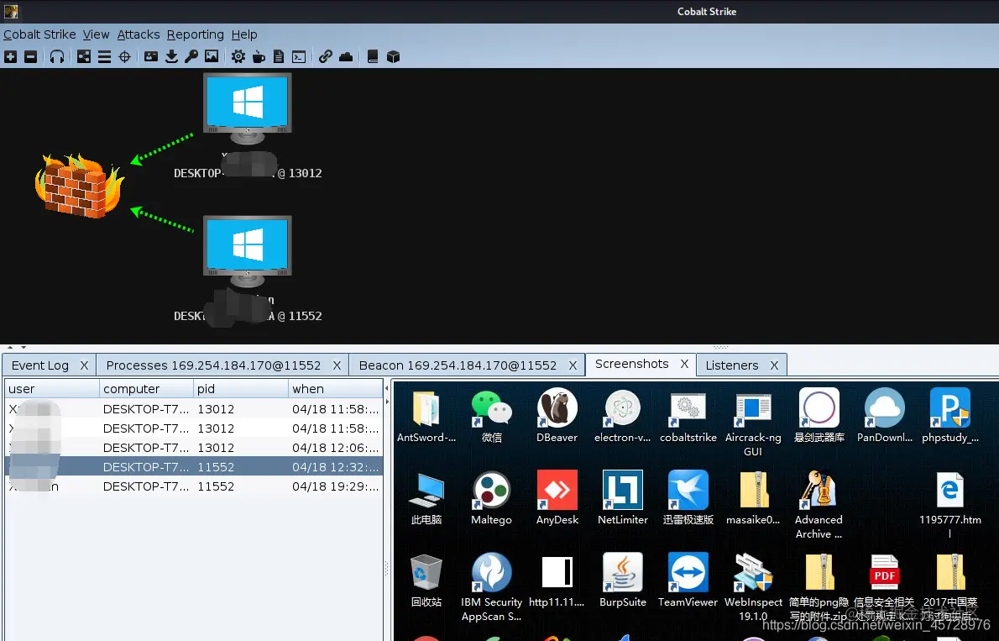The width and height of the screenshot is (999, 641).
Task: Click the up arrow collapsing the graph pane
Action: point(9,348)
